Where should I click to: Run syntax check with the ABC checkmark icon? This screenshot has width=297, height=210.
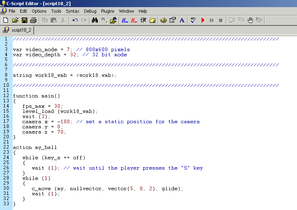coord(193,20)
